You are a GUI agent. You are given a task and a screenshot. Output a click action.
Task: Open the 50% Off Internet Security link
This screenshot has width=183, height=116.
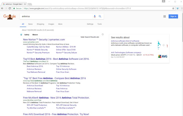(66, 105)
